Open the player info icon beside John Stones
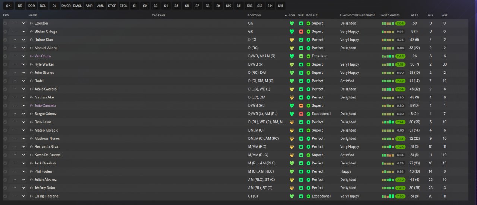Screen dimensions: 477x205 tap(31, 73)
